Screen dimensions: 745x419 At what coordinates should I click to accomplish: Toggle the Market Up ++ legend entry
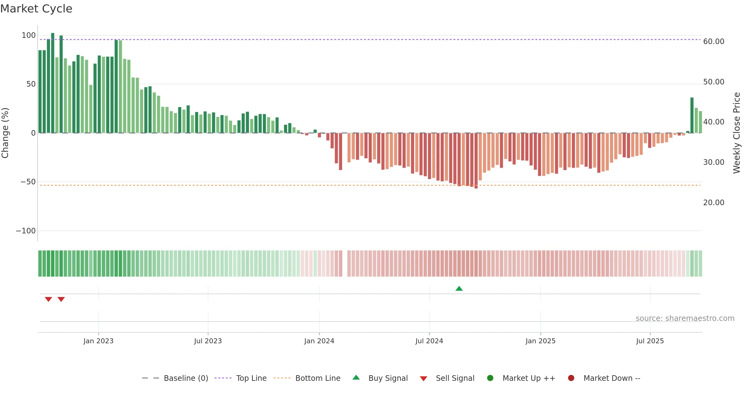click(521, 378)
